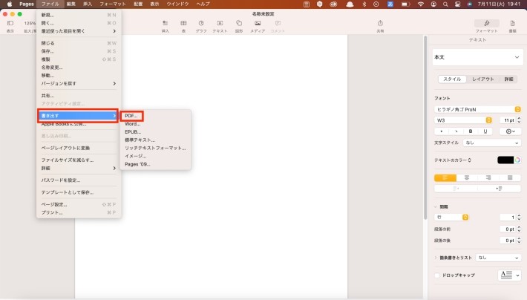The height and width of the screenshot is (300, 527).
Task: Click the Chart (グラフ) toolbar icon
Action: coord(201,23)
